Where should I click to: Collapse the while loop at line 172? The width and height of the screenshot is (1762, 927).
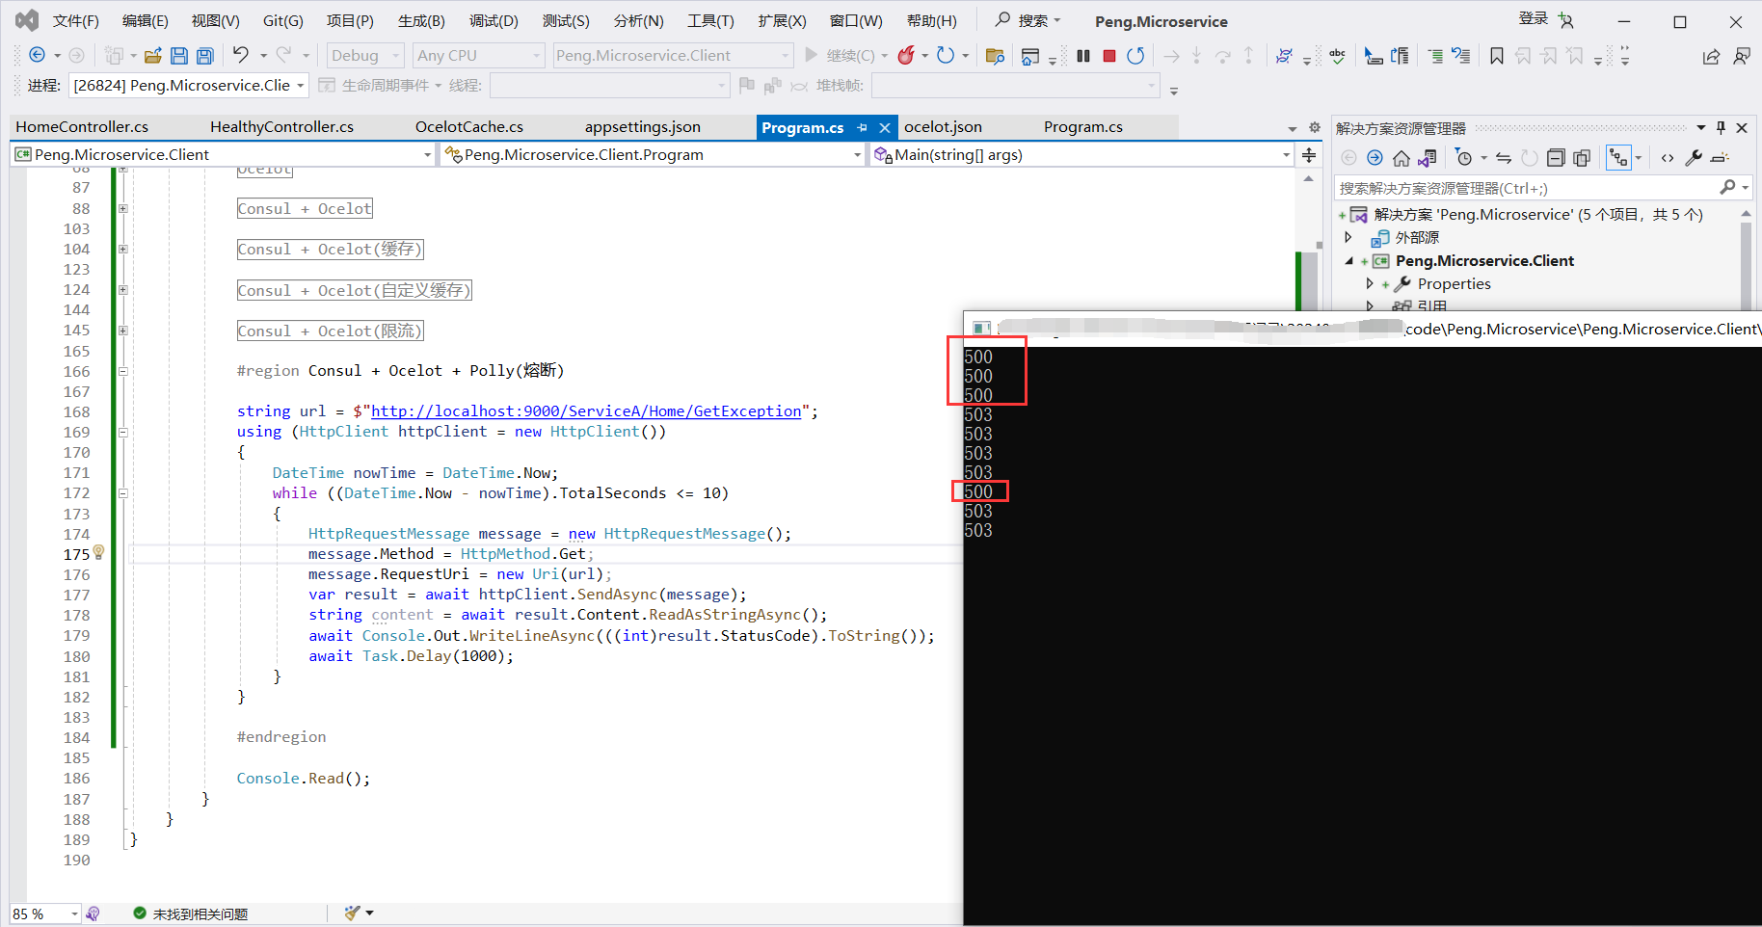(122, 493)
